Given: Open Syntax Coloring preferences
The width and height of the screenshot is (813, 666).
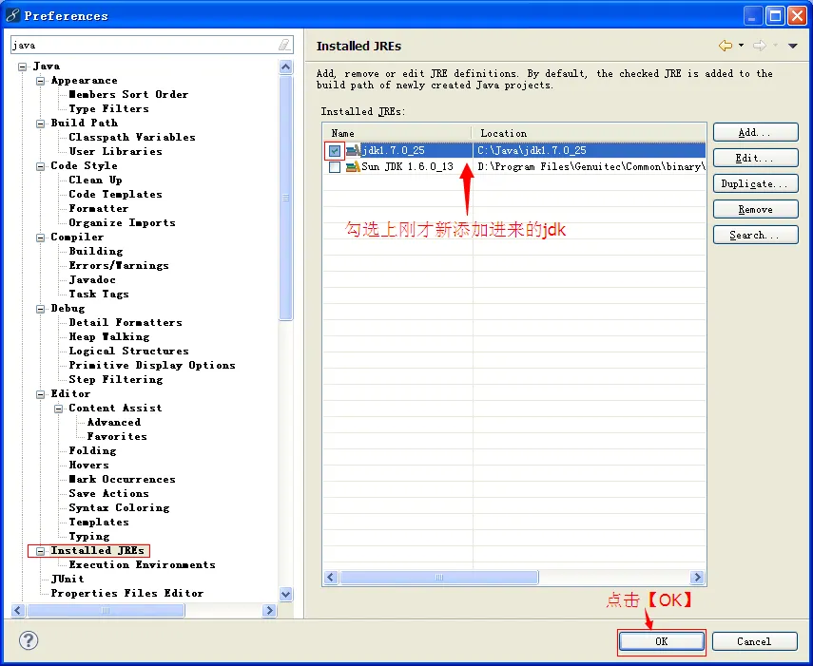Looking at the screenshot, I should point(119,507).
